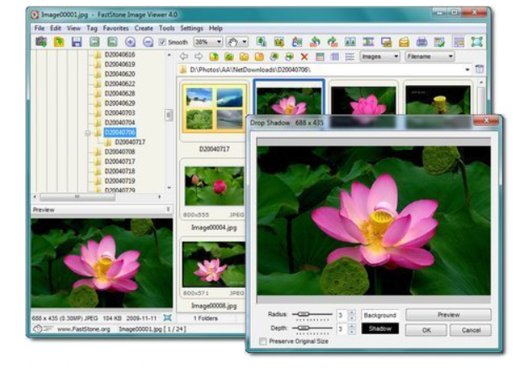The image size is (520, 383).
Task: Click the Back arrow in the browser toolbar
Action: point(183,56)
